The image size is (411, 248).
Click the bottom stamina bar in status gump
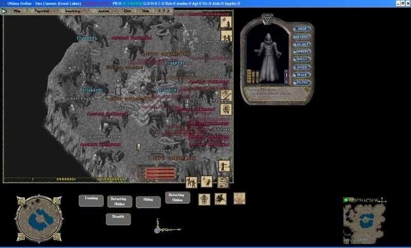coord(160,177)
